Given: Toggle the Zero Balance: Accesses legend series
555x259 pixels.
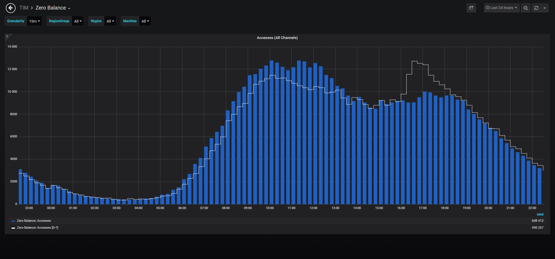Looking at the screenshot, I should (x=34, y=221).
